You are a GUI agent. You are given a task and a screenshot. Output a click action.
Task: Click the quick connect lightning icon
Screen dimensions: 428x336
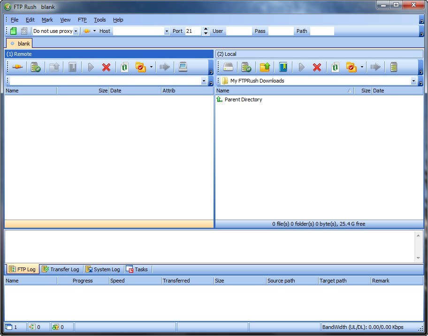click(87, 31)
